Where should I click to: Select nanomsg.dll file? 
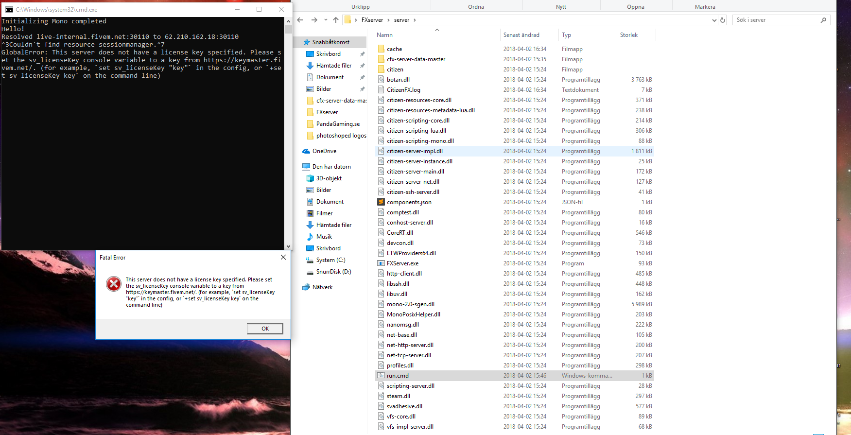click(x=515, y=325)
